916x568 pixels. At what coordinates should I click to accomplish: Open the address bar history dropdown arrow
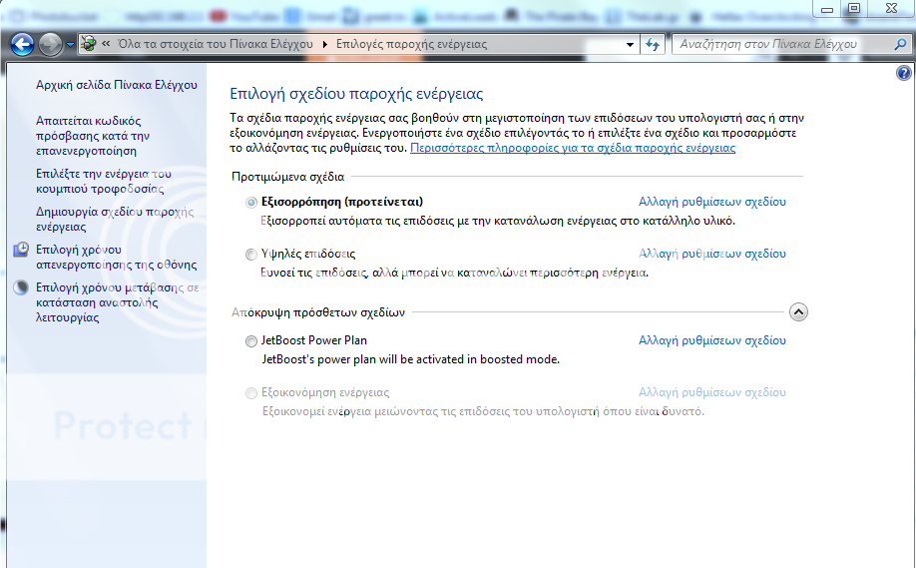tap(629, 45)
